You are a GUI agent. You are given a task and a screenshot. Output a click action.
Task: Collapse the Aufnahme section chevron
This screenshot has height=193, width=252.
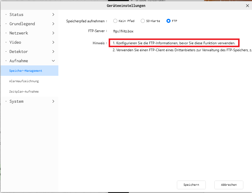[x=53, y=61]
